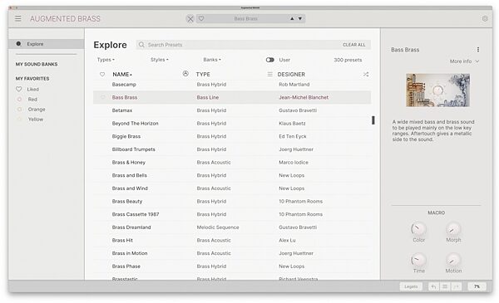The height and width of the screenshot is (303, 499).
Task: Open Bass Brass three-dot options menu
Action: tap(478, 50)
